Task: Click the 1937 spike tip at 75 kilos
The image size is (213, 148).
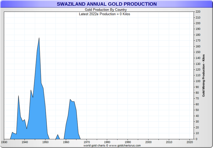Action: click(18, 96)
